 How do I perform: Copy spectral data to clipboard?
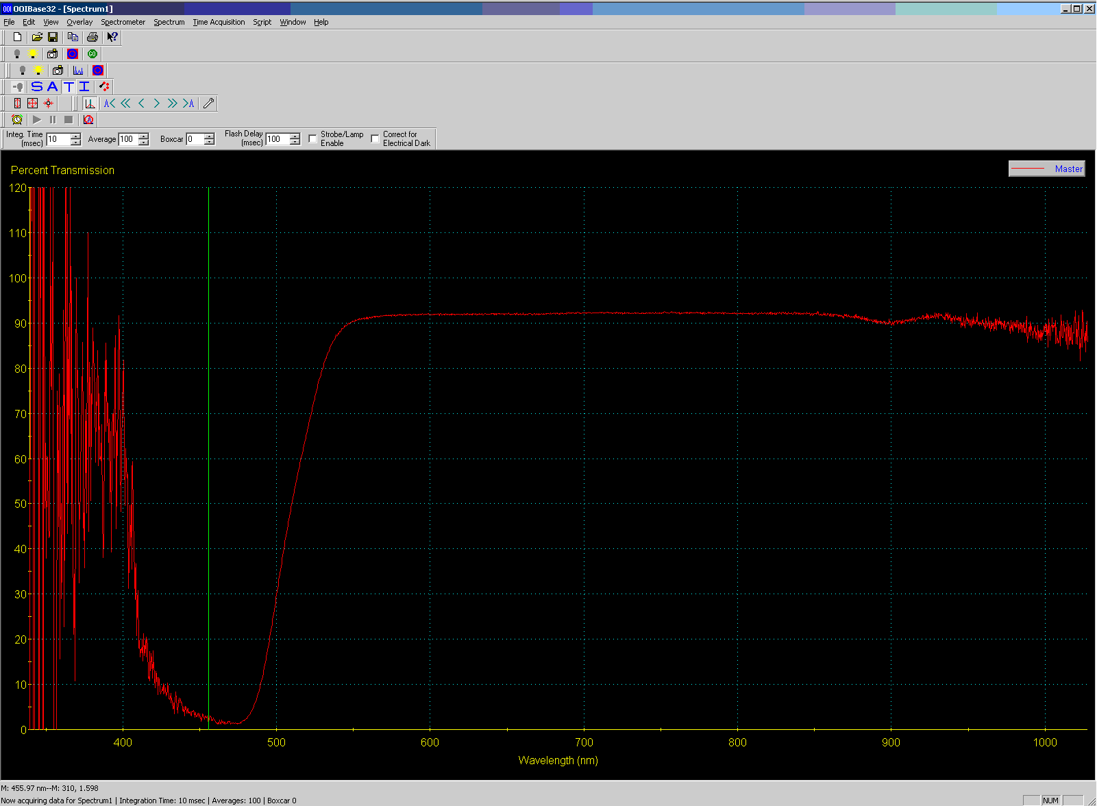[x=73, y=37]
